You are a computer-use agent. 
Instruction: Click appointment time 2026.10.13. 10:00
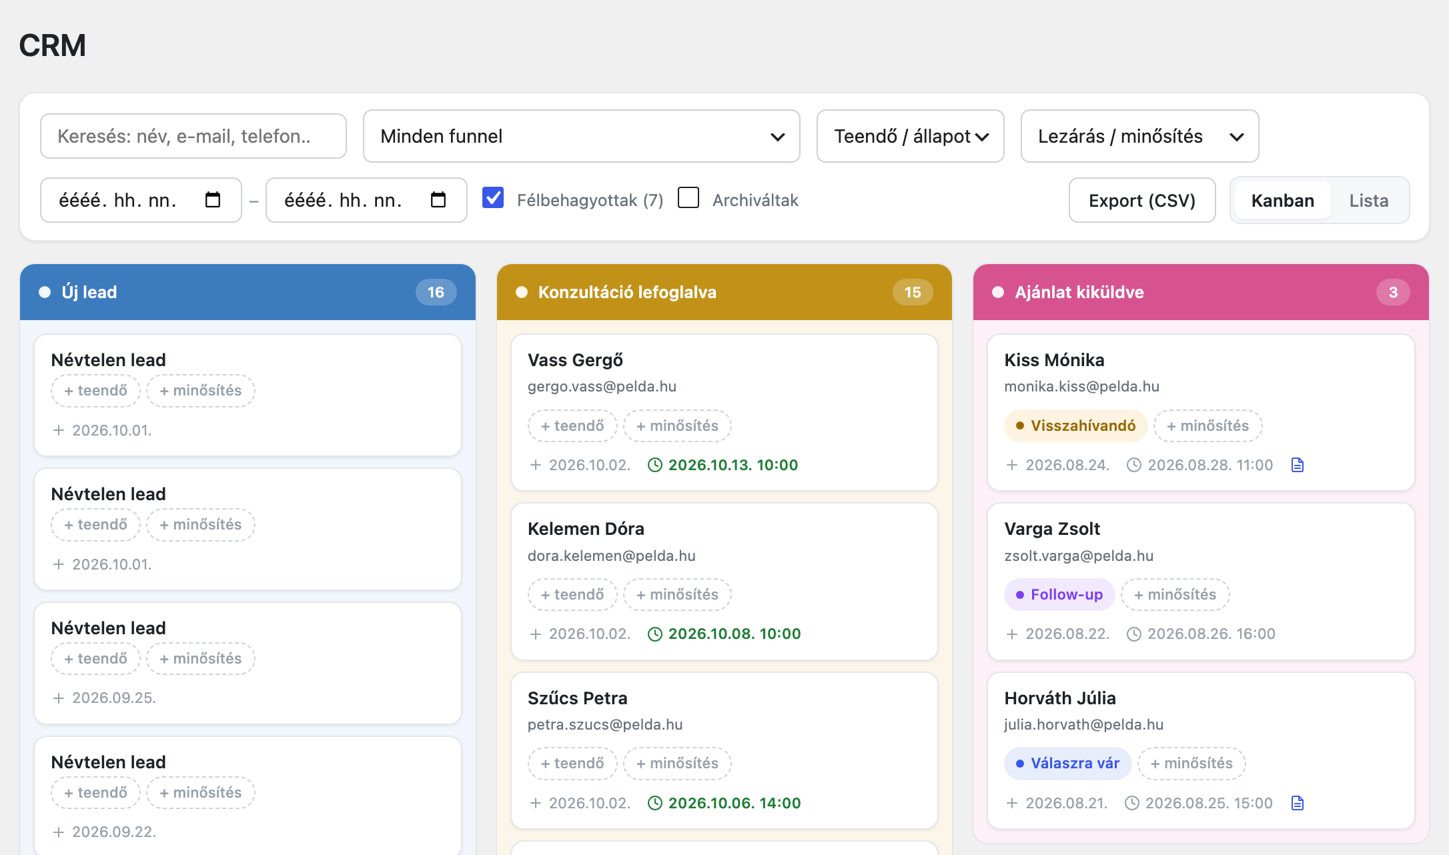coord(733,465)
